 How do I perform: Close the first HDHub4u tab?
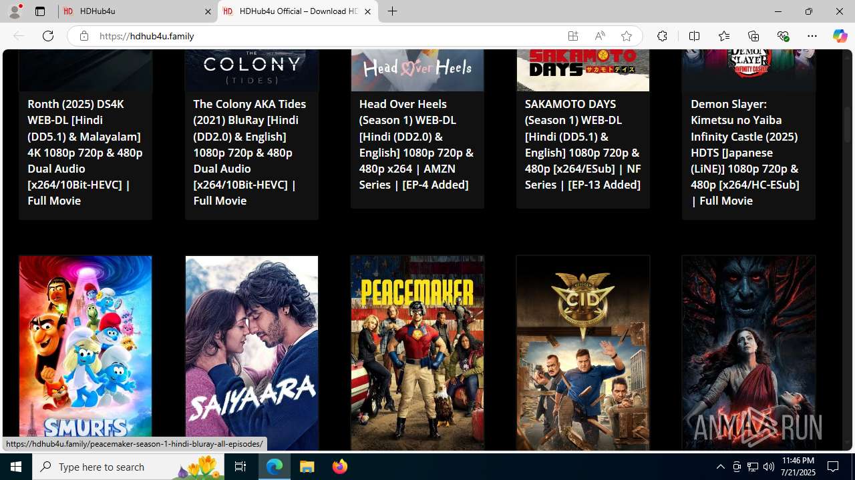tap(208, 11)
